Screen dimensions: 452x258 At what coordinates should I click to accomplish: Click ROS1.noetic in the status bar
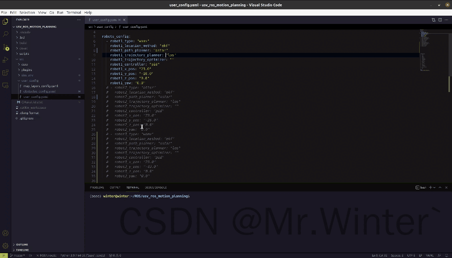point(47,256)
